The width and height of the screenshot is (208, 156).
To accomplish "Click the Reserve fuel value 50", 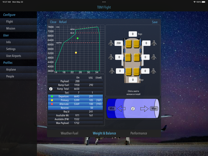I will click(92, 108).
